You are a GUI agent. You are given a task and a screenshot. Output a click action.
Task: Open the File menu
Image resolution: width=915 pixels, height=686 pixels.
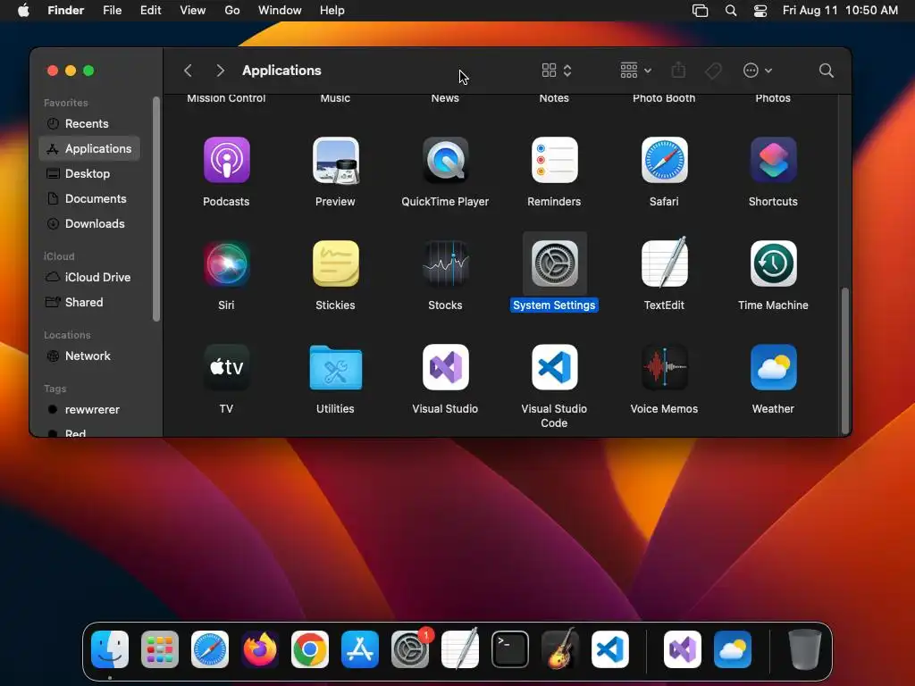[112, 11]
